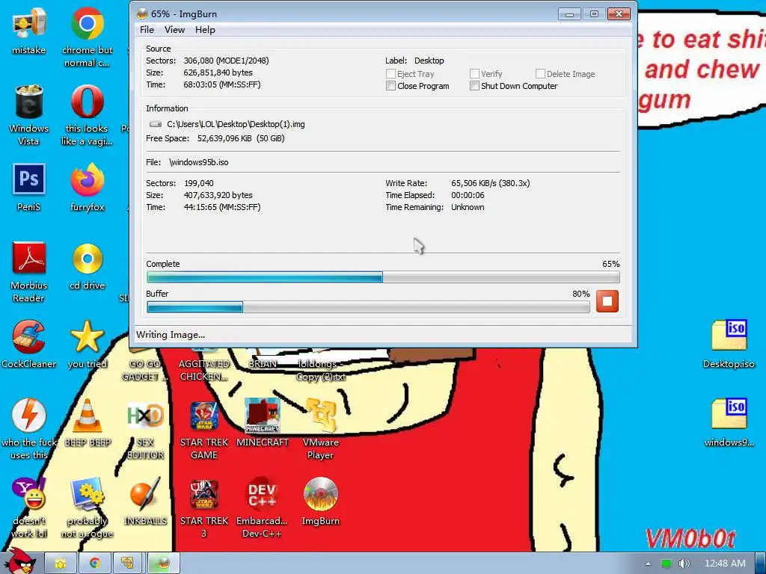This screenshot has width=766, height=574.
Task: Maximize the ImgBurn window
Action: coord(594,14)
